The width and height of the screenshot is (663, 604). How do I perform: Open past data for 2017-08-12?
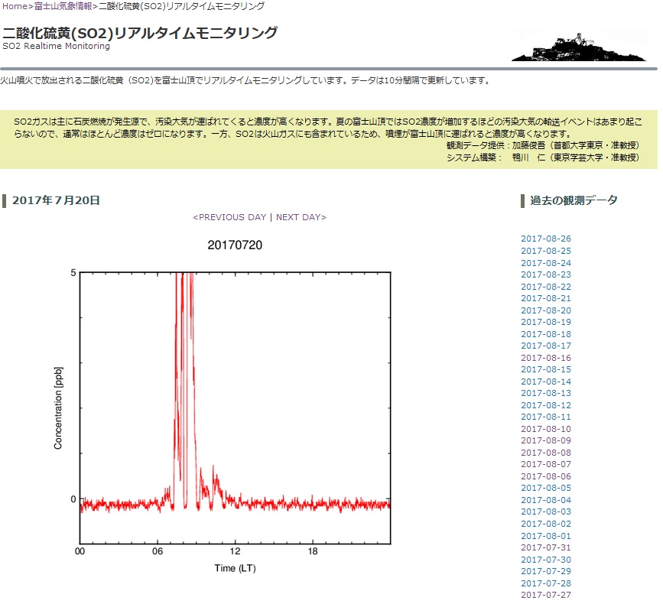point(546,405)
